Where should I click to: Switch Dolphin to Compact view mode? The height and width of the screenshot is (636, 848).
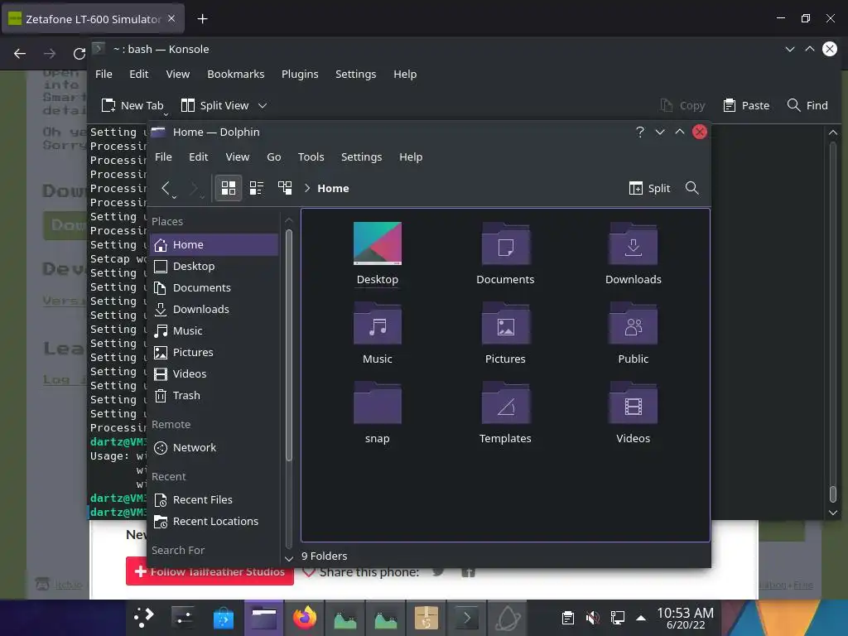tap(257, 188)
